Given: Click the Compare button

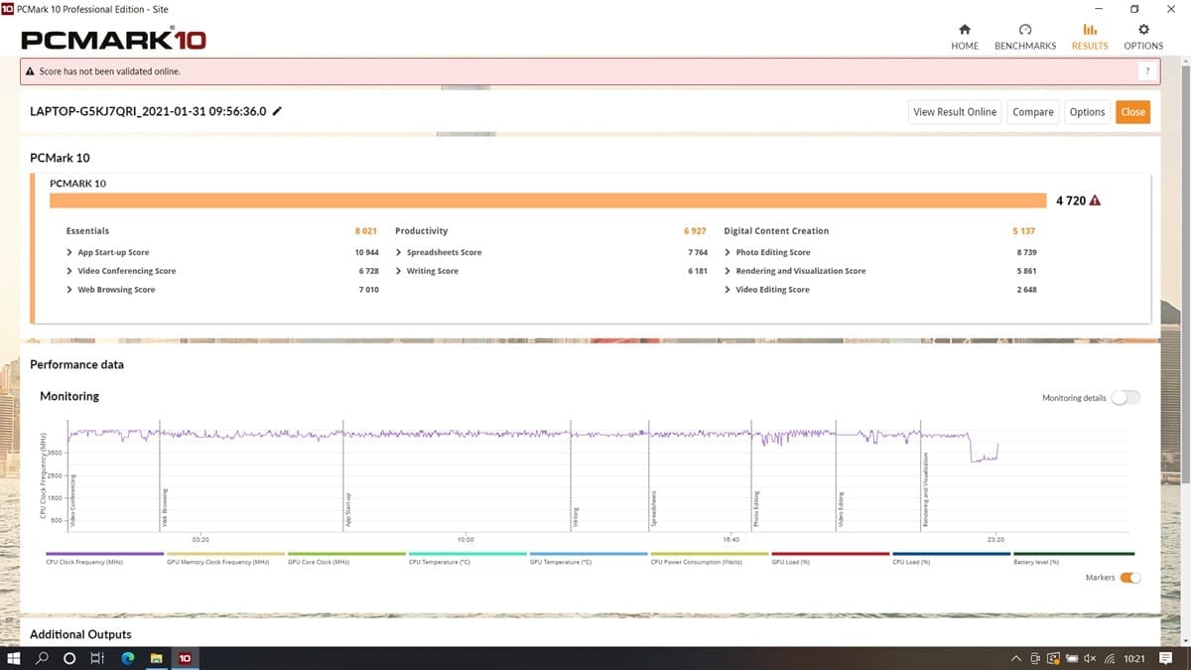Looking at the screenshot, I should pyautogui.click(x=1032, y=112).
